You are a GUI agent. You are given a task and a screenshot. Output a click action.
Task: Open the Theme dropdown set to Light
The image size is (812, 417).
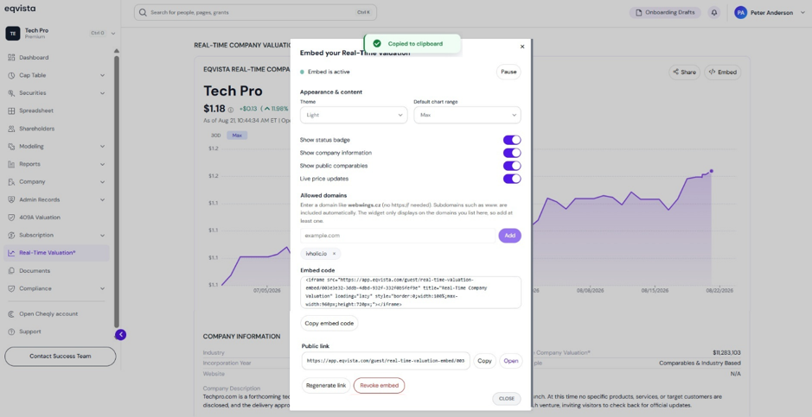tap(354, 115)
